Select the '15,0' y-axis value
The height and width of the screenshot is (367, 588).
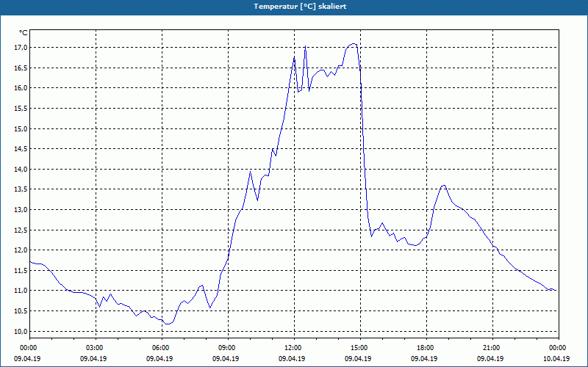click(21, 128)
